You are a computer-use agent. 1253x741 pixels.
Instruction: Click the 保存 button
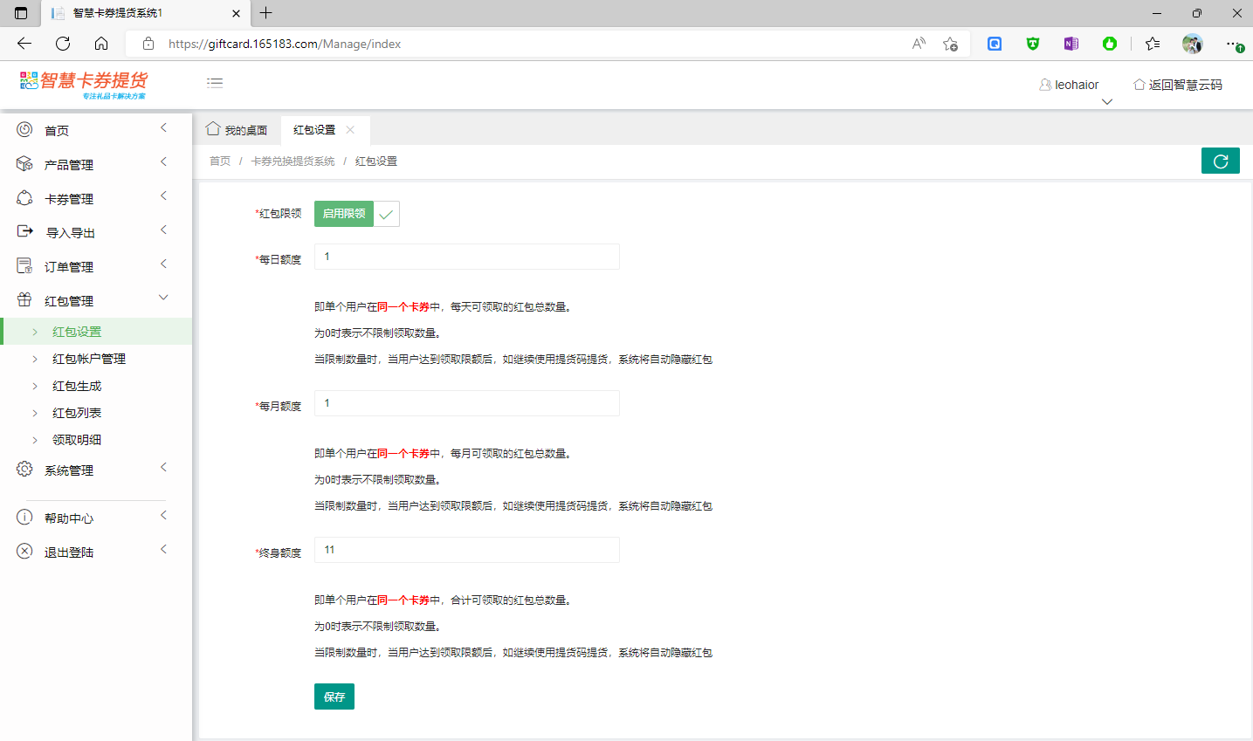(334, 696)
